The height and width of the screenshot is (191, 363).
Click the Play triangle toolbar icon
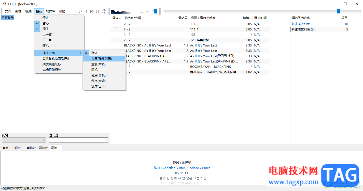pyautogui.click(x=80, y=11)
